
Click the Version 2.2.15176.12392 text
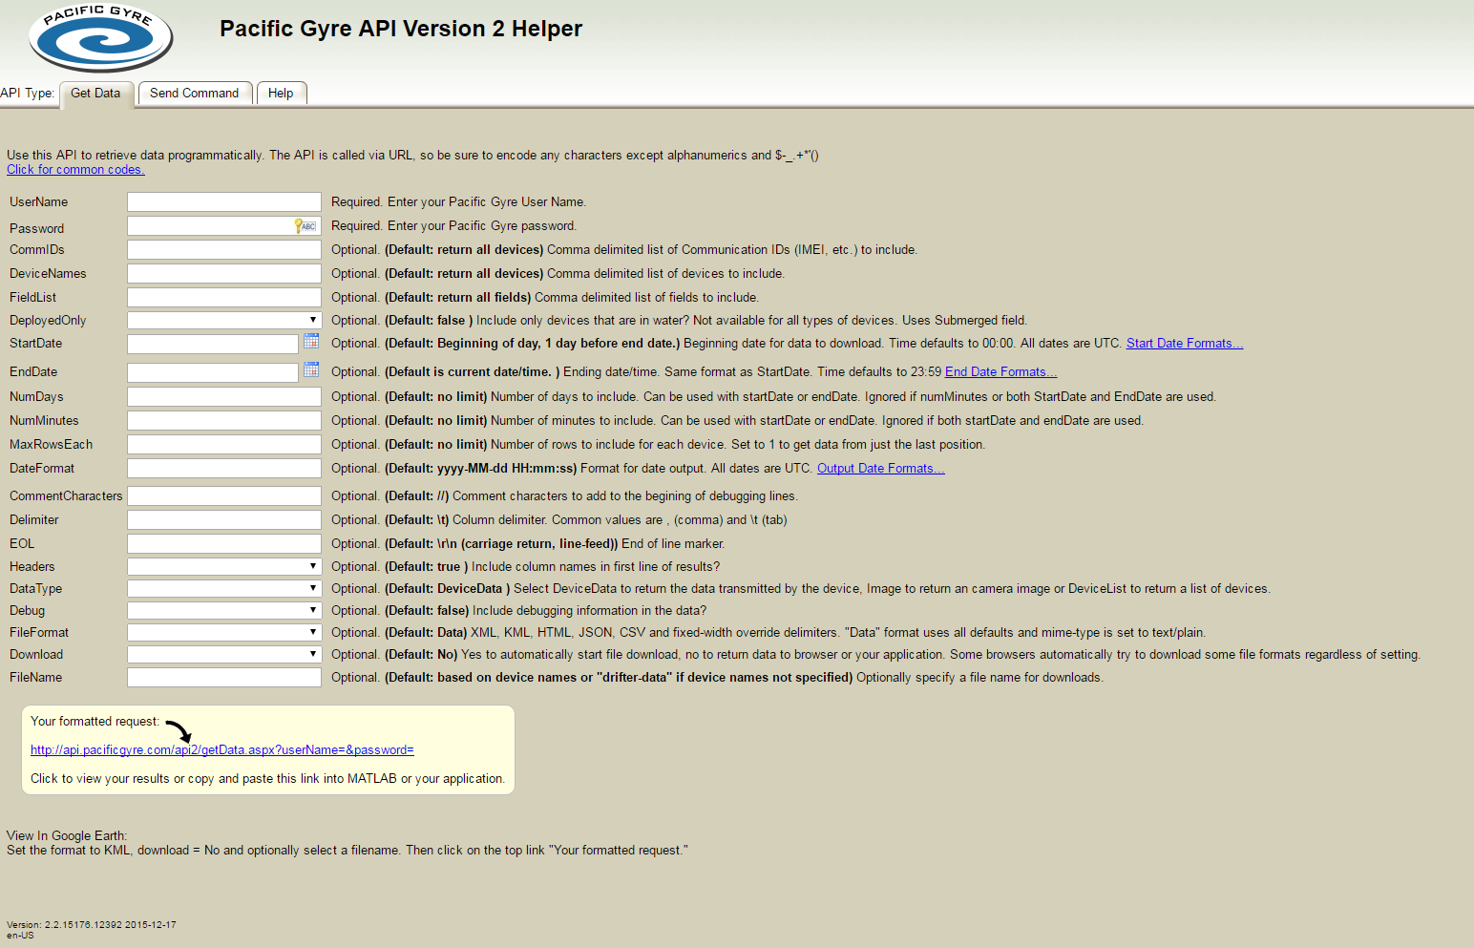pyautogui.click(x=92, y=925)
